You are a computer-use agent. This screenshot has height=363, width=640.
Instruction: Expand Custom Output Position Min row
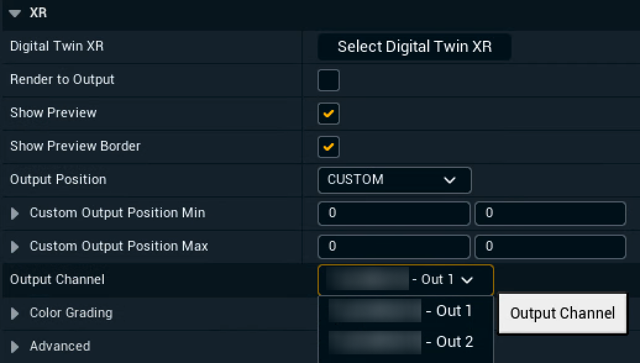(x=15, y=214)
